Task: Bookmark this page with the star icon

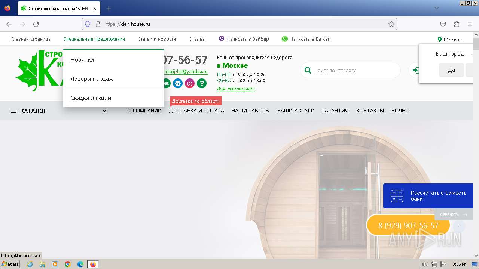Action: (391, 24)
